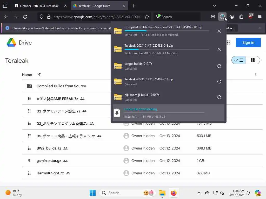Go back to the previous page
This screenshot has height=199, width=266.
pos(6,17)
